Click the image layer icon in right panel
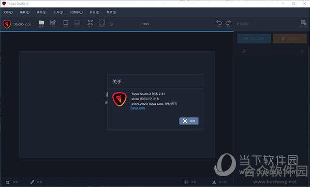310x187 pixels. [244, 51]
